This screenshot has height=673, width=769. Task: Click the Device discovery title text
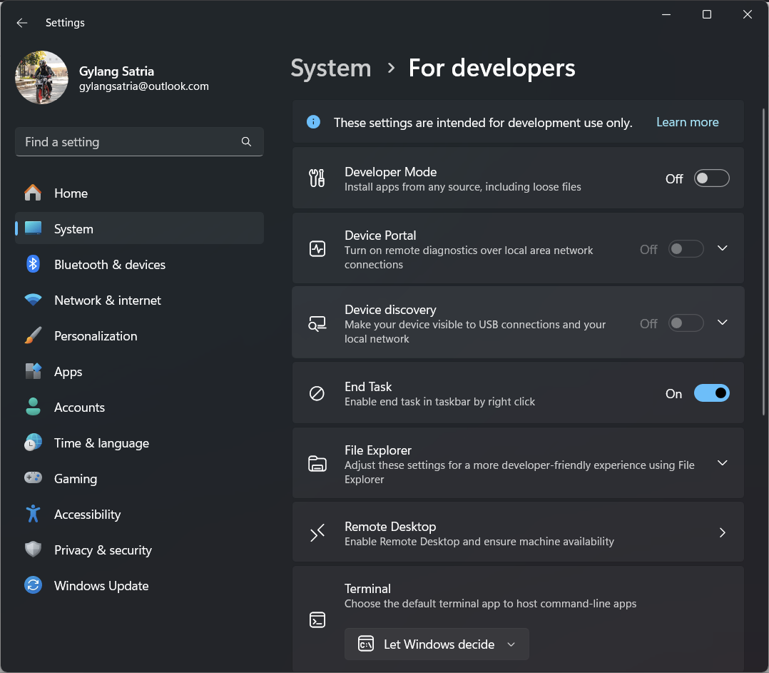pyautogui.click(x=390, y=310)
